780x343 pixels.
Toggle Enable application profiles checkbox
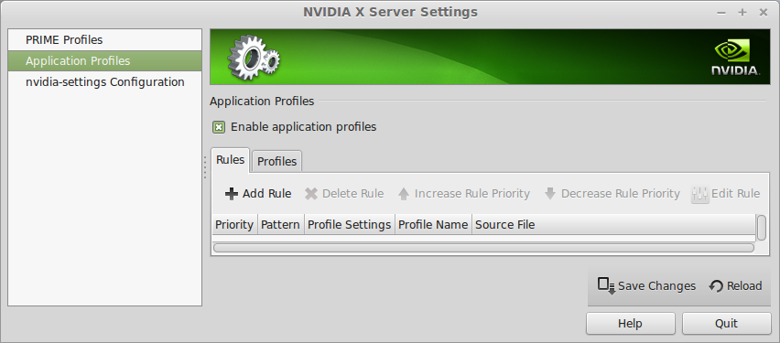[219, 127]
